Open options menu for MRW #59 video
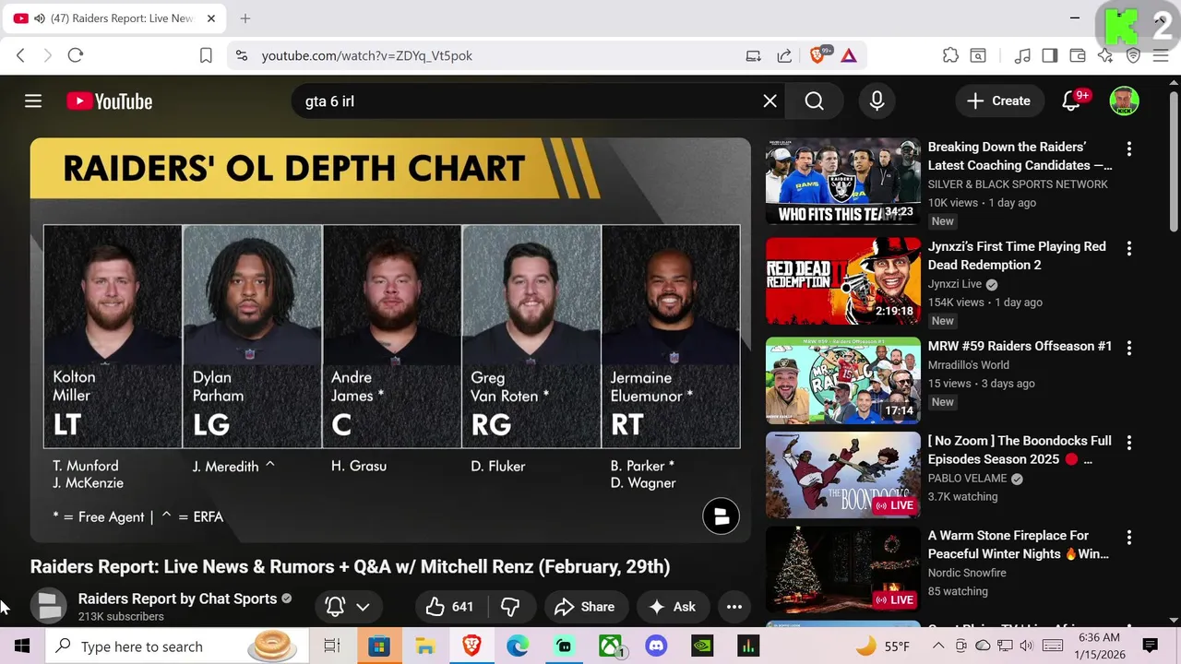 [x=1128, y=348]
